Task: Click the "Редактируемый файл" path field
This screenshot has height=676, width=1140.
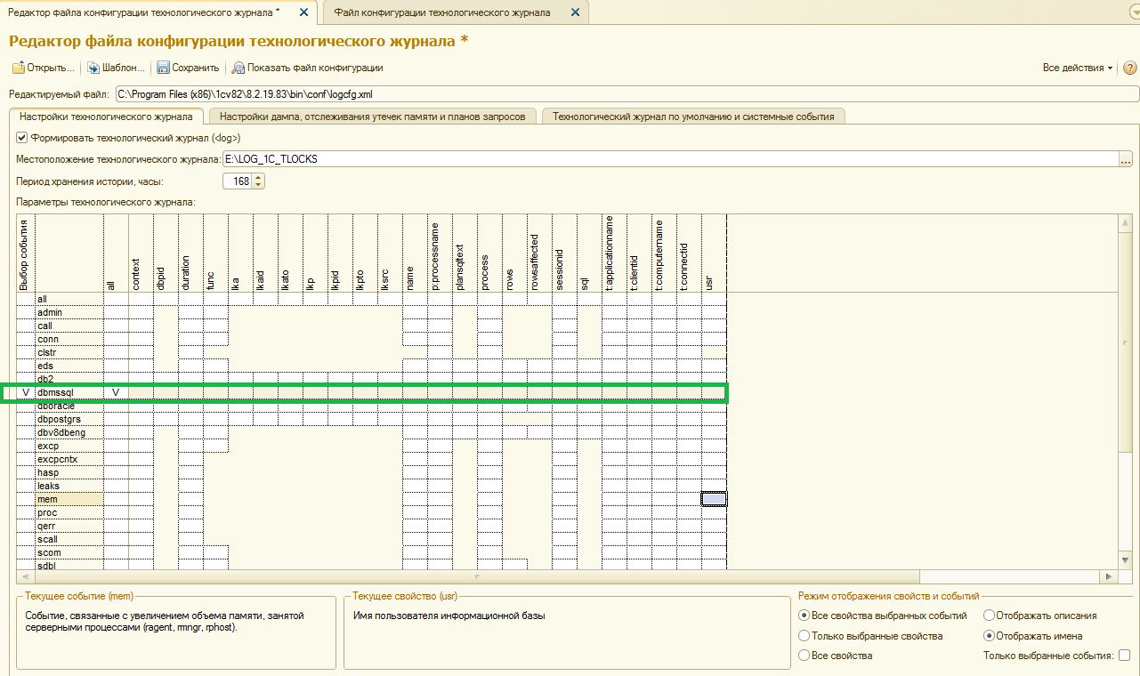Action: 627,93
